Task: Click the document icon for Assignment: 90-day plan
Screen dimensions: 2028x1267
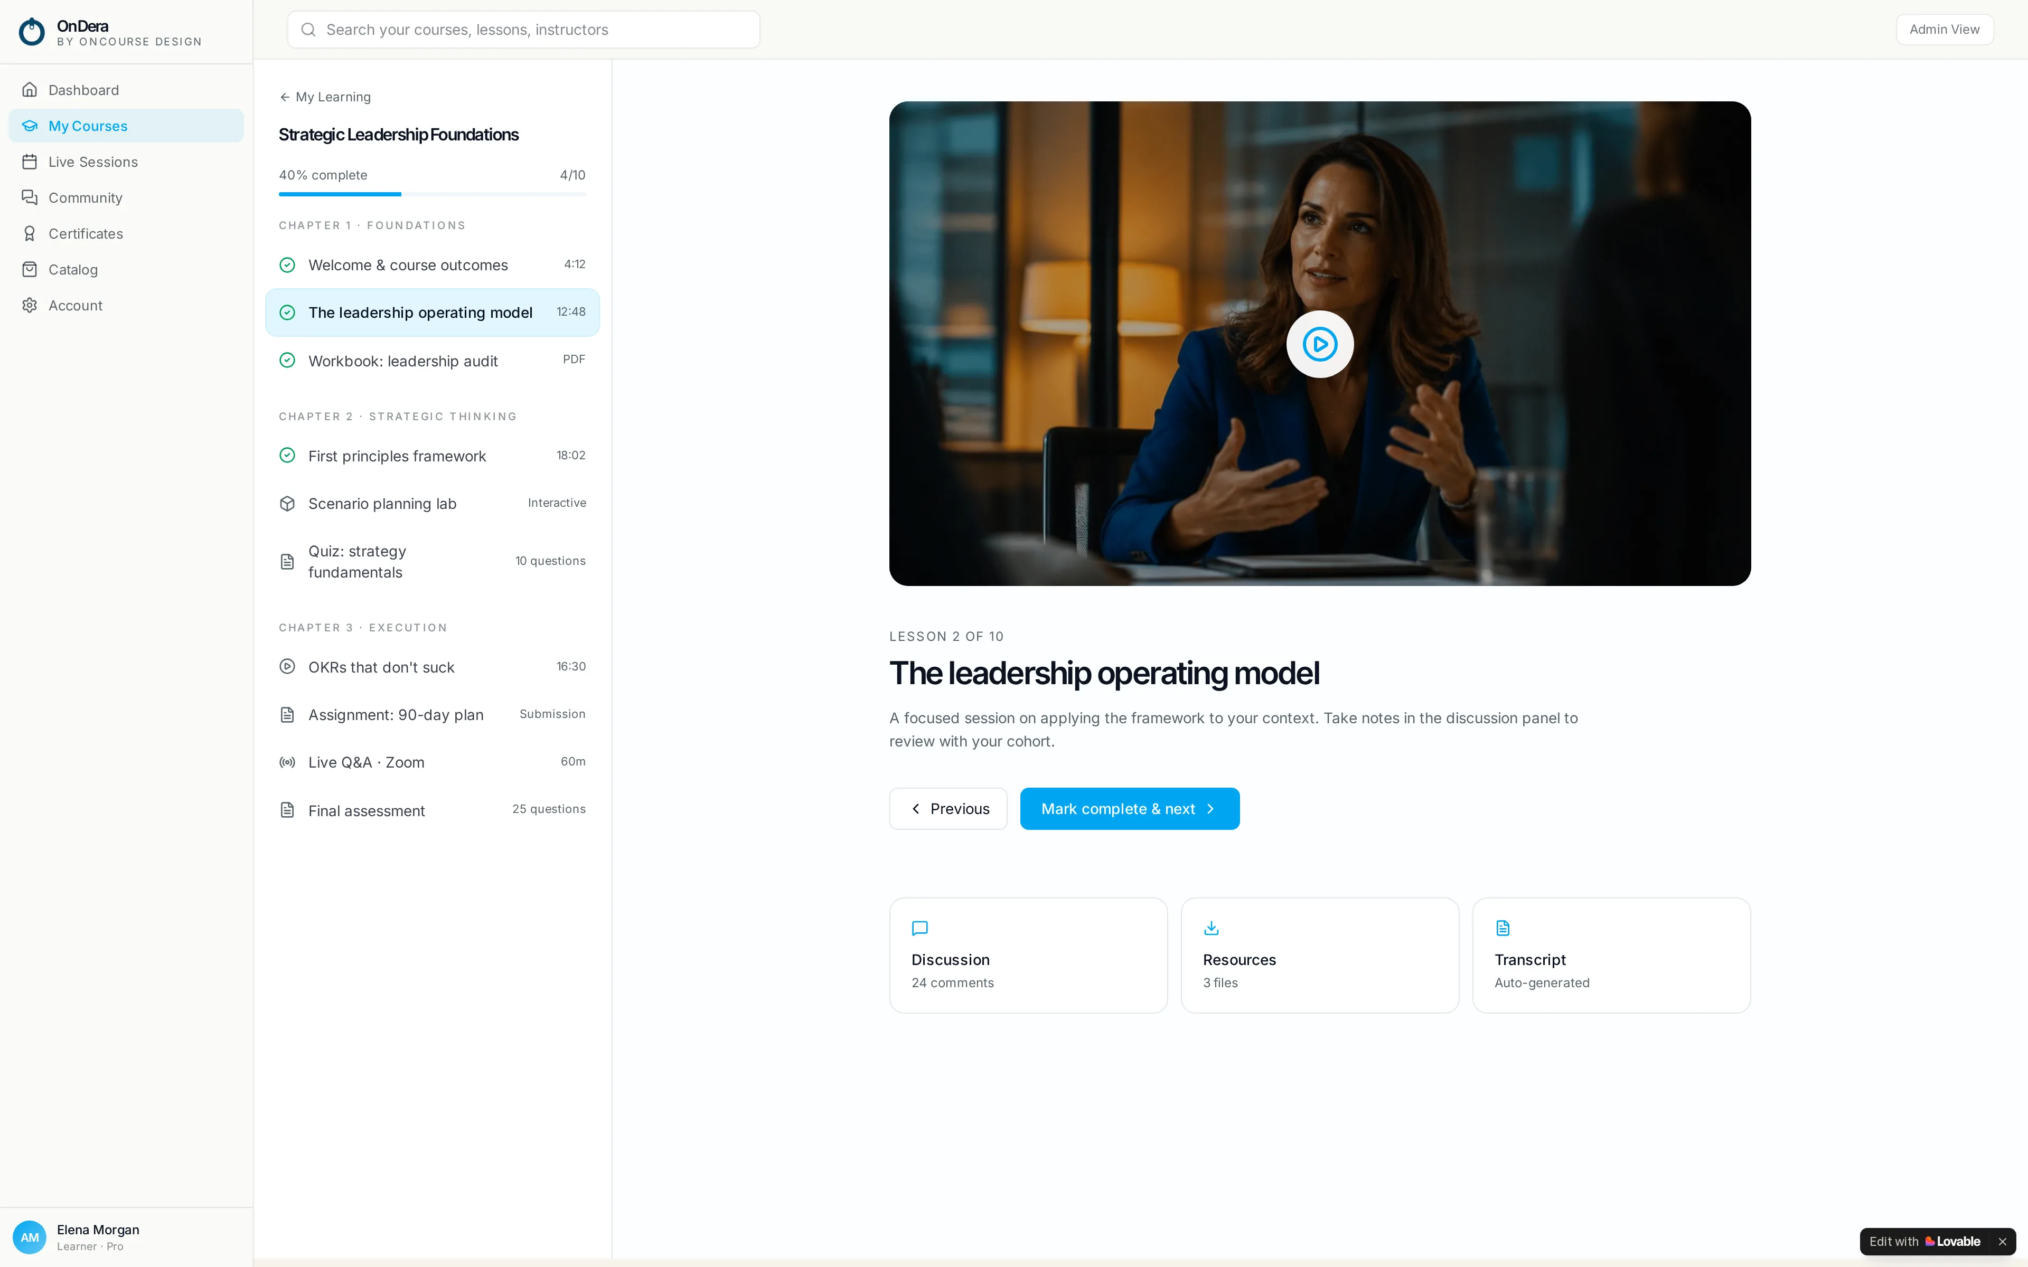Action: (287, 715)
